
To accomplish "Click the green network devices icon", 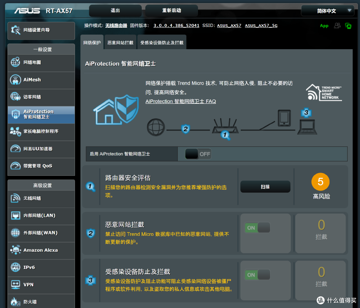I will coord(348,26).
